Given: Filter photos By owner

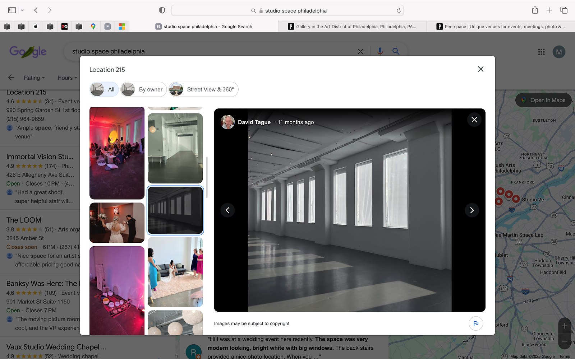Looking at the screenshot, I should 143,89.
